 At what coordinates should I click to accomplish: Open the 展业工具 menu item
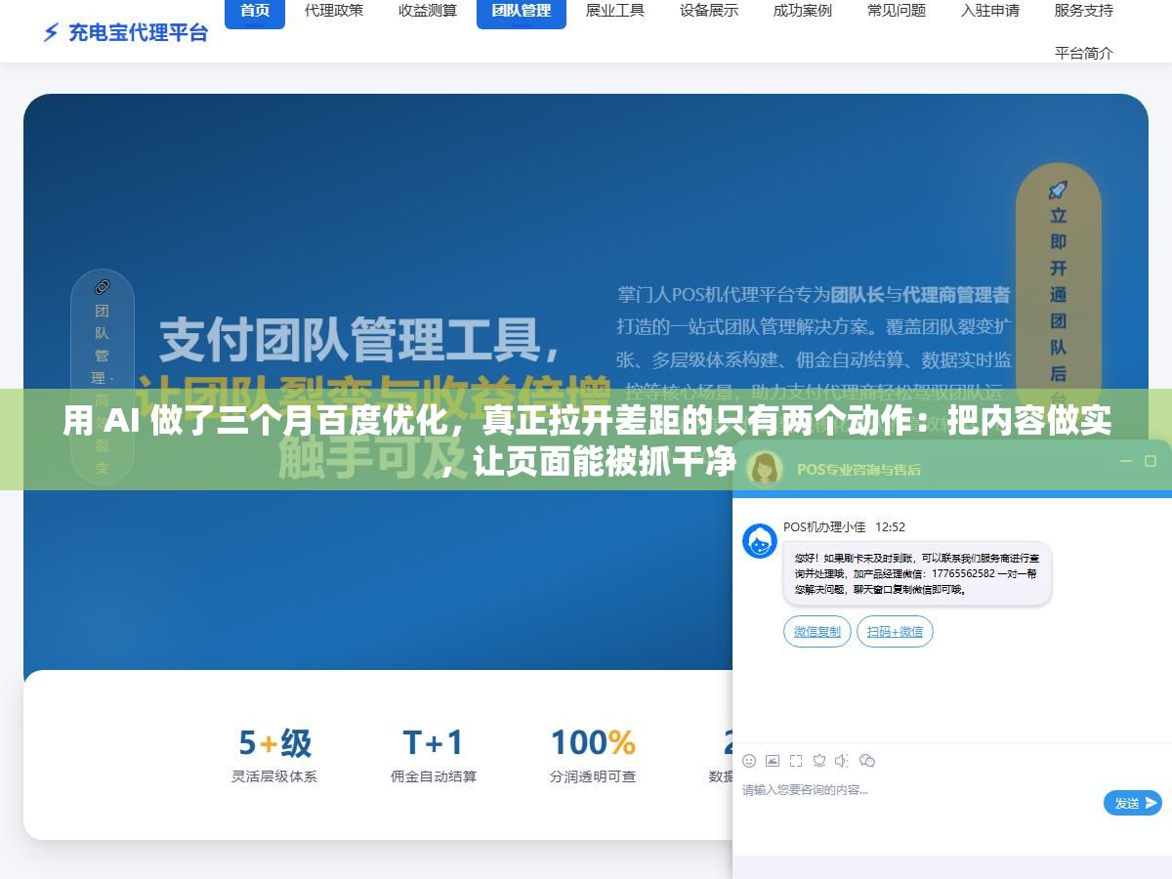pos(615,11)
